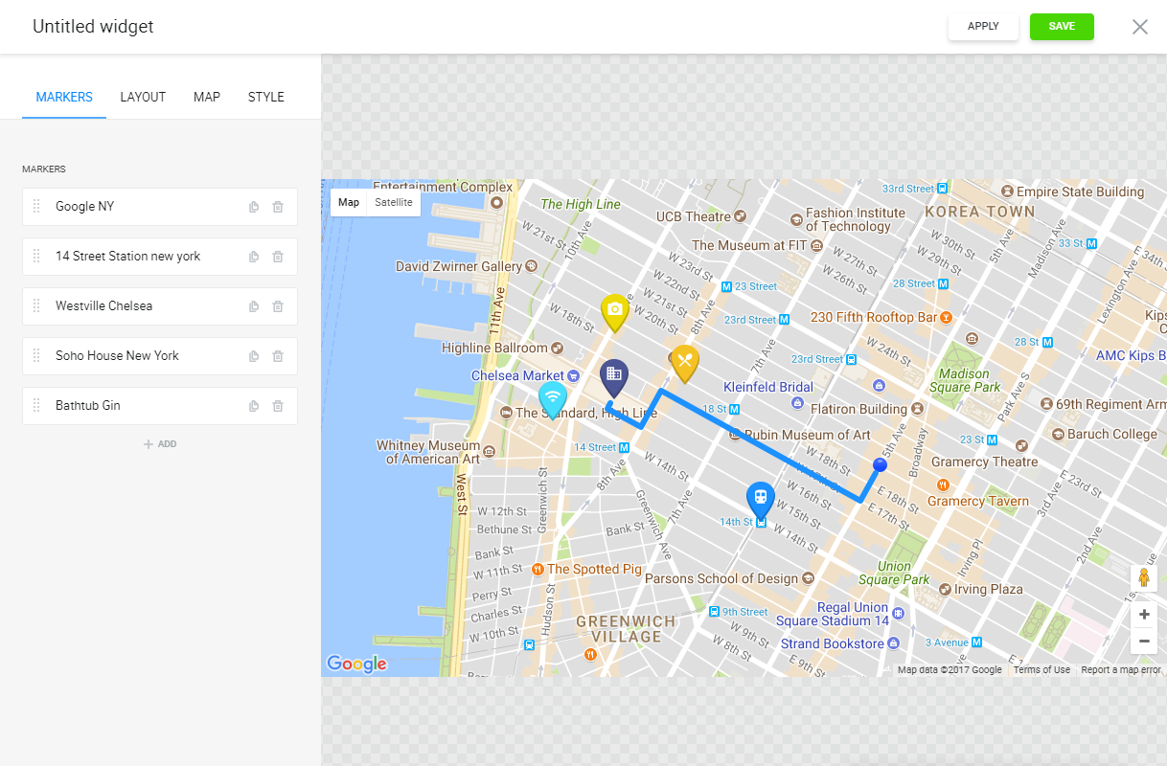Screen dimensions: 1167x766
Task: Duplicate the Soho House New York marker
Action: pyautogui.click(x=254, y=356)
